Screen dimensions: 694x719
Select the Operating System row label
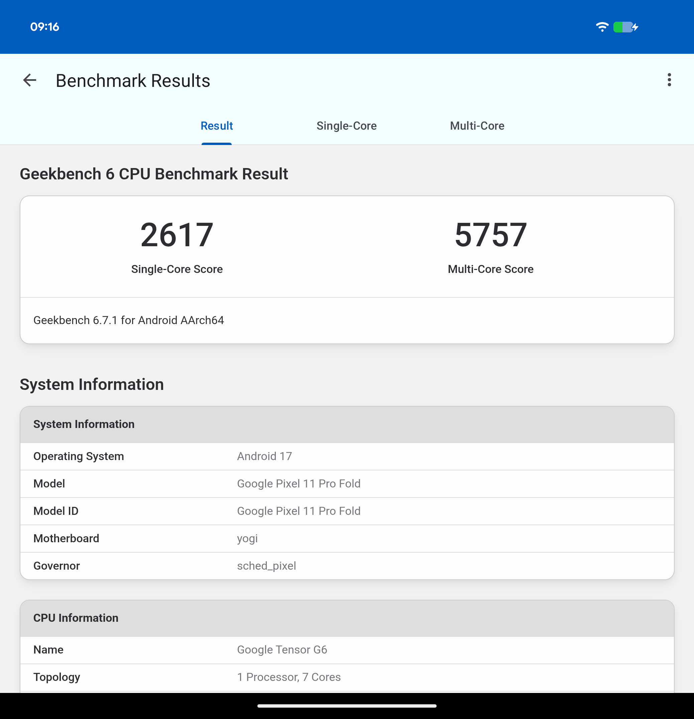point(79,456)
